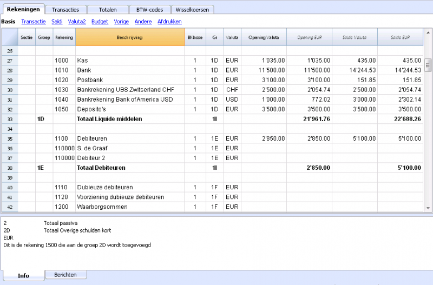Click the Basis view link
This screenshot has width=433, height=285.
tap(8, 22)
